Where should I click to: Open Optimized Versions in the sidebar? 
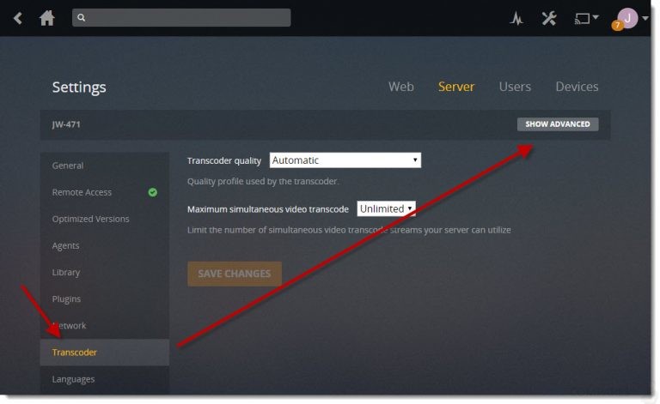[x=90, y=219]
